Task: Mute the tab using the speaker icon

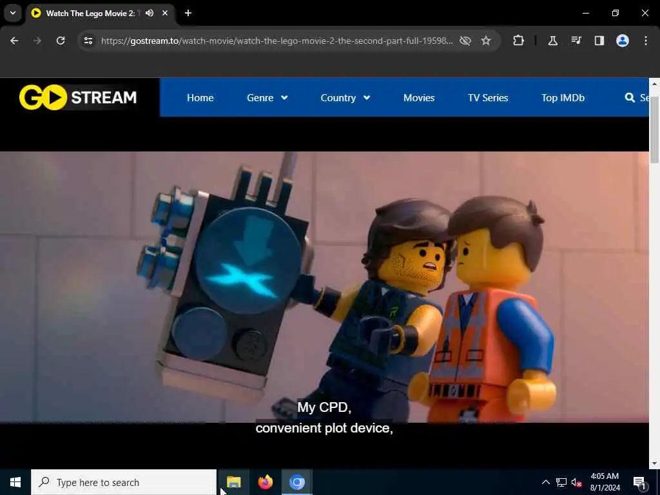Action: (x=150, y=13)
